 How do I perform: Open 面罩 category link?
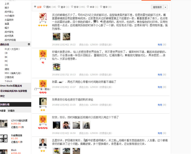point(7,24)
